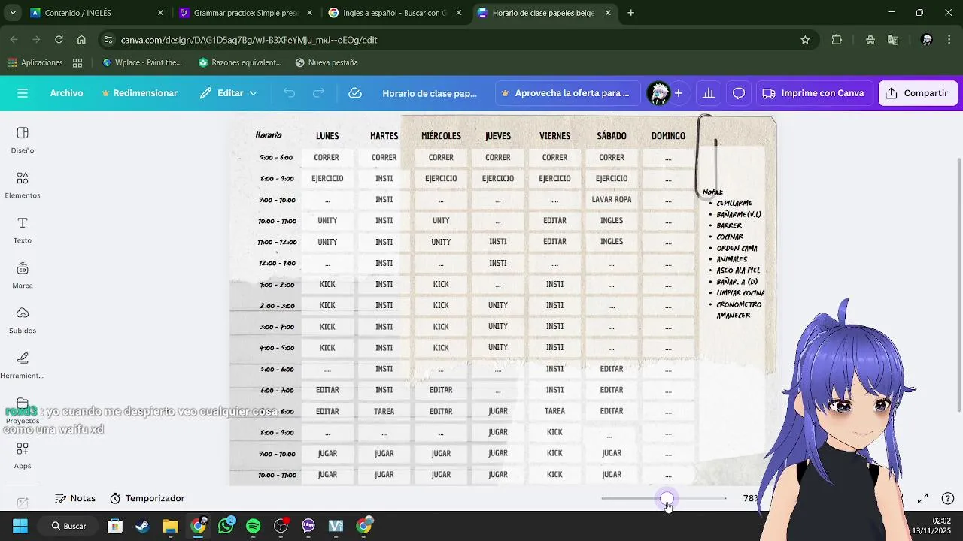
Task: Open the Archivo menu
Action: pos(66,93)
